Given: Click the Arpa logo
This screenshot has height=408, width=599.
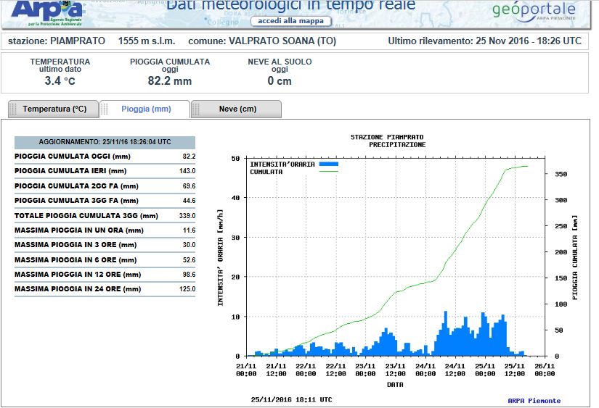Looking at the screenshot, I should (x=46, y=12).
